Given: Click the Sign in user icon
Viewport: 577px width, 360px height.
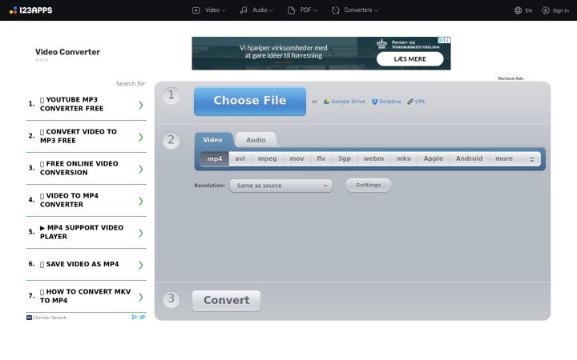Looking at the screenshot, I should [546, 10].
